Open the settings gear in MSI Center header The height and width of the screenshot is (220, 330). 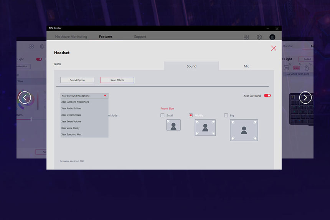(259, 37)
